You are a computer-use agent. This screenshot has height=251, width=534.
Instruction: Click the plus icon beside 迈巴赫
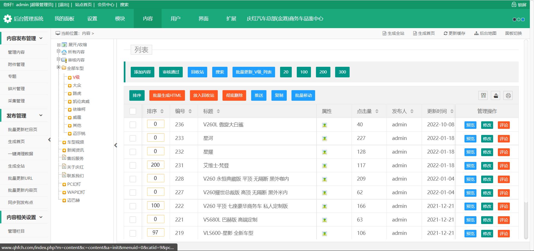pyautogui.click(x=64, y=201)
